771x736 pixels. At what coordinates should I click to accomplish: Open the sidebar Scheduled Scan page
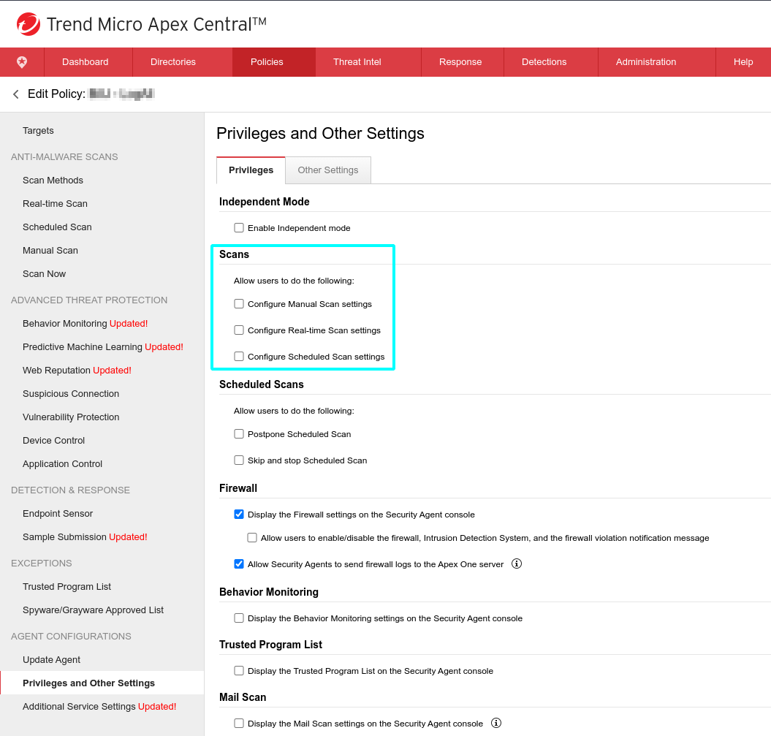(x=57, y=227)
